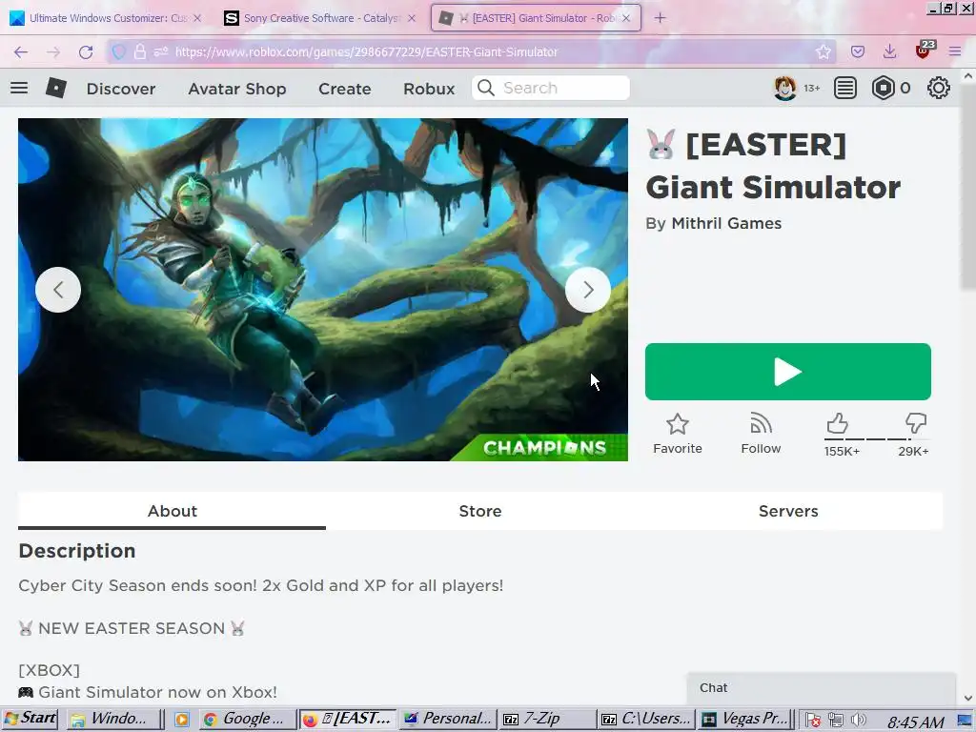This screenshot has height=732, width=976.
Task: Open Firefox application menu
Action: tap(955, 51)
